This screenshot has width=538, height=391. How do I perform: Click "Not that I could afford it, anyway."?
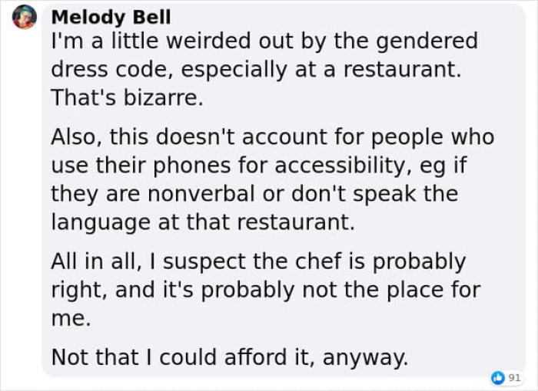[x=229, y=356]
